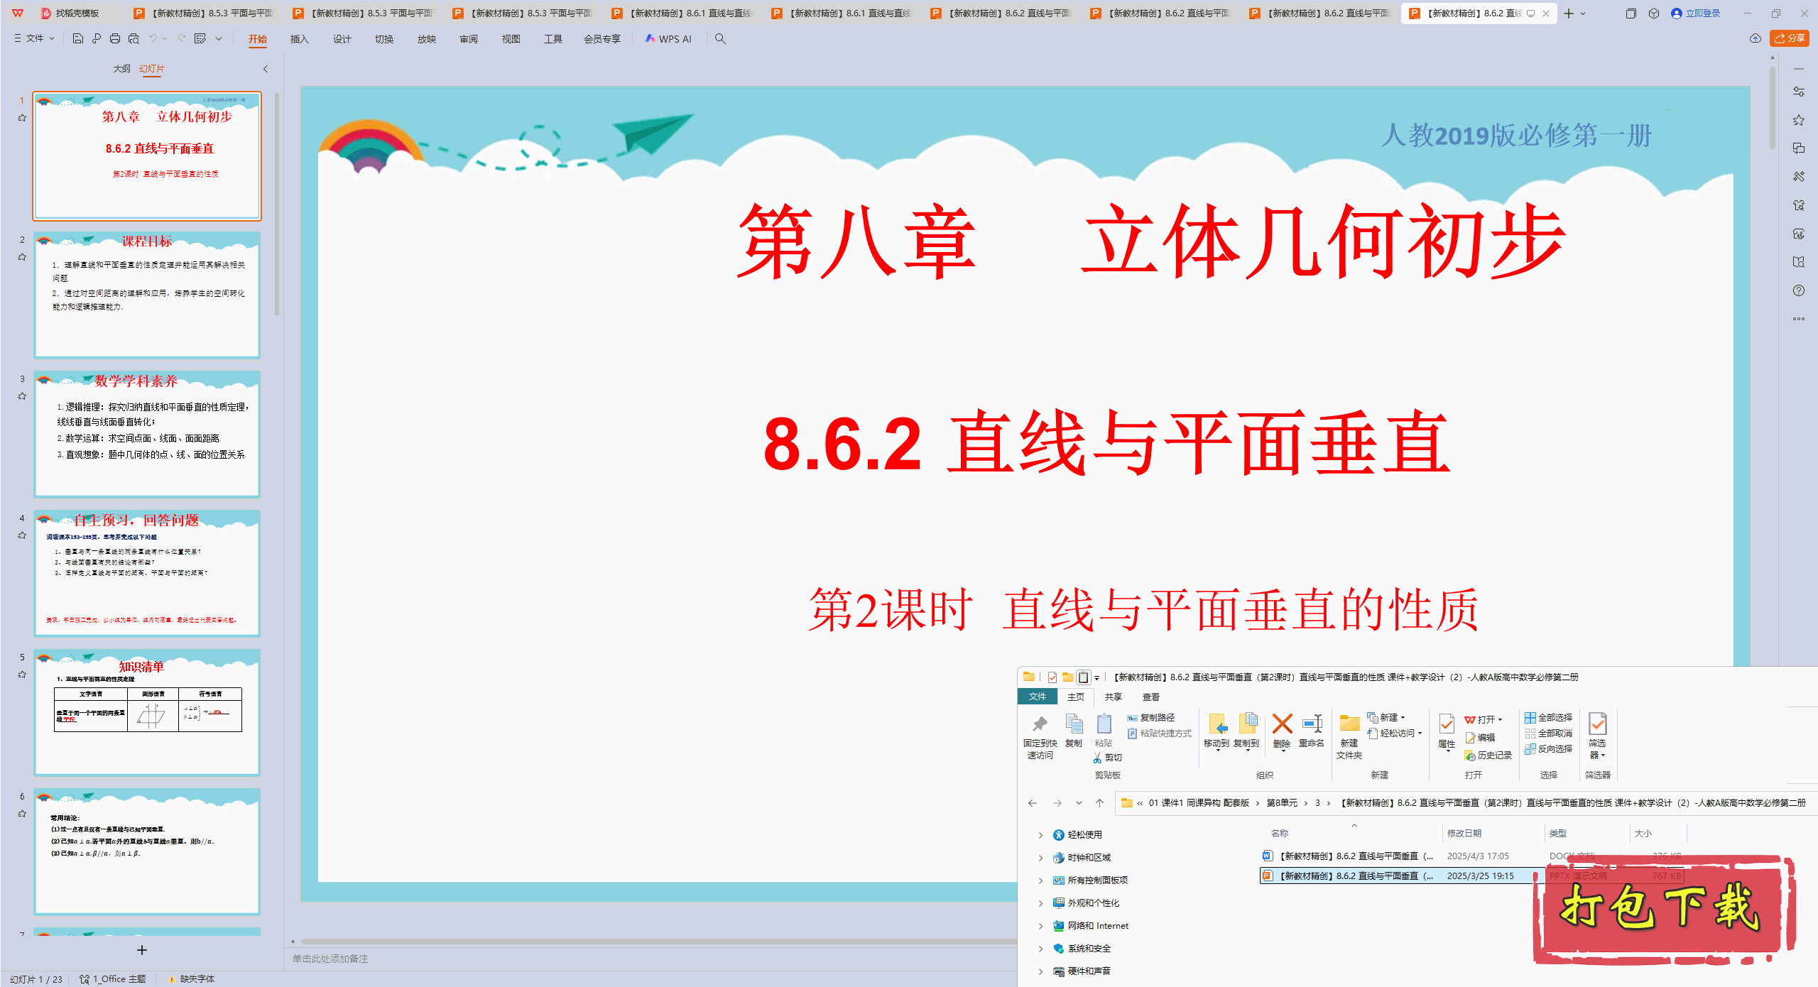Open the new tab dropdown arrow beside plus
This screenshot has width=1818, height=987.
pyautogui.click(x=1583, y=13)
